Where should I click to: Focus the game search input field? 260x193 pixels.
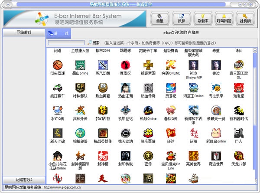[x=66, y=43]
